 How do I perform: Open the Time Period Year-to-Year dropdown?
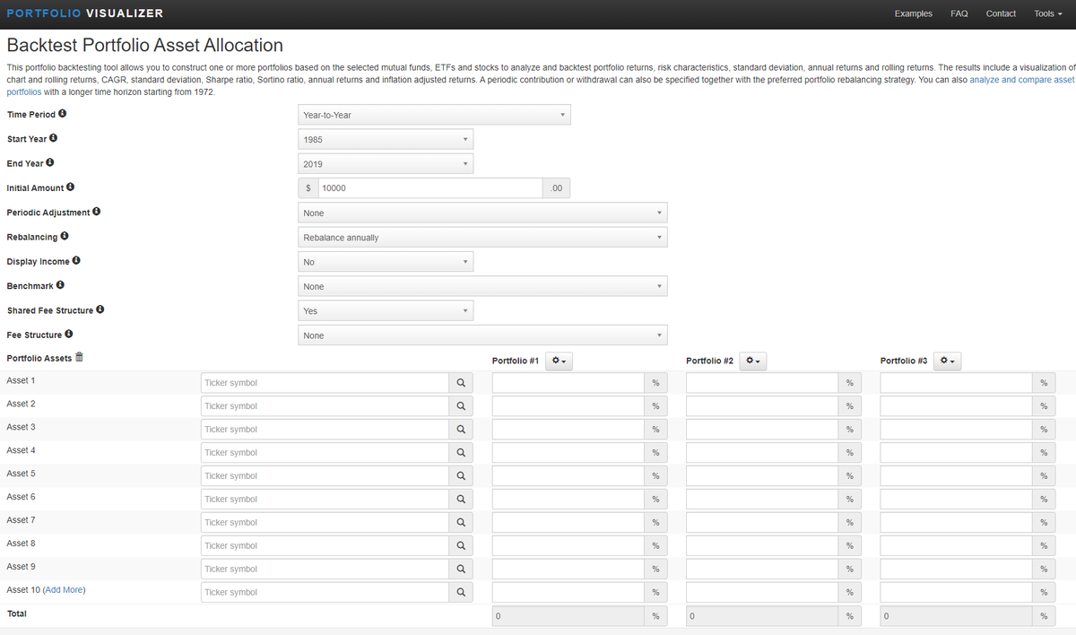tap(434, 115)
